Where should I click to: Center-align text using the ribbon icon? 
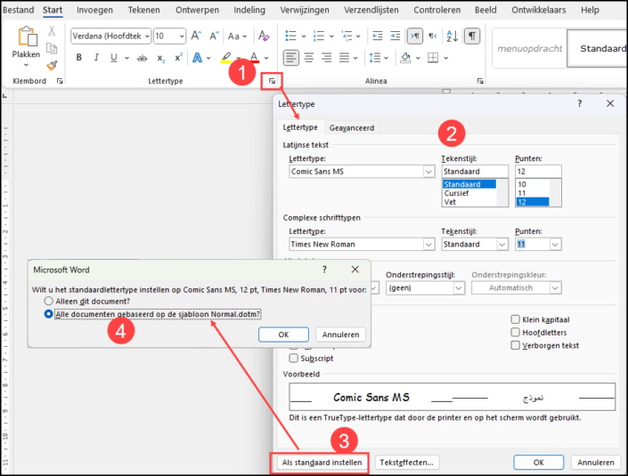309,58
